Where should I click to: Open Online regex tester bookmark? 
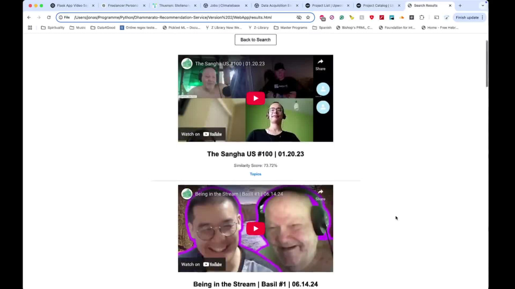point(138,28)
